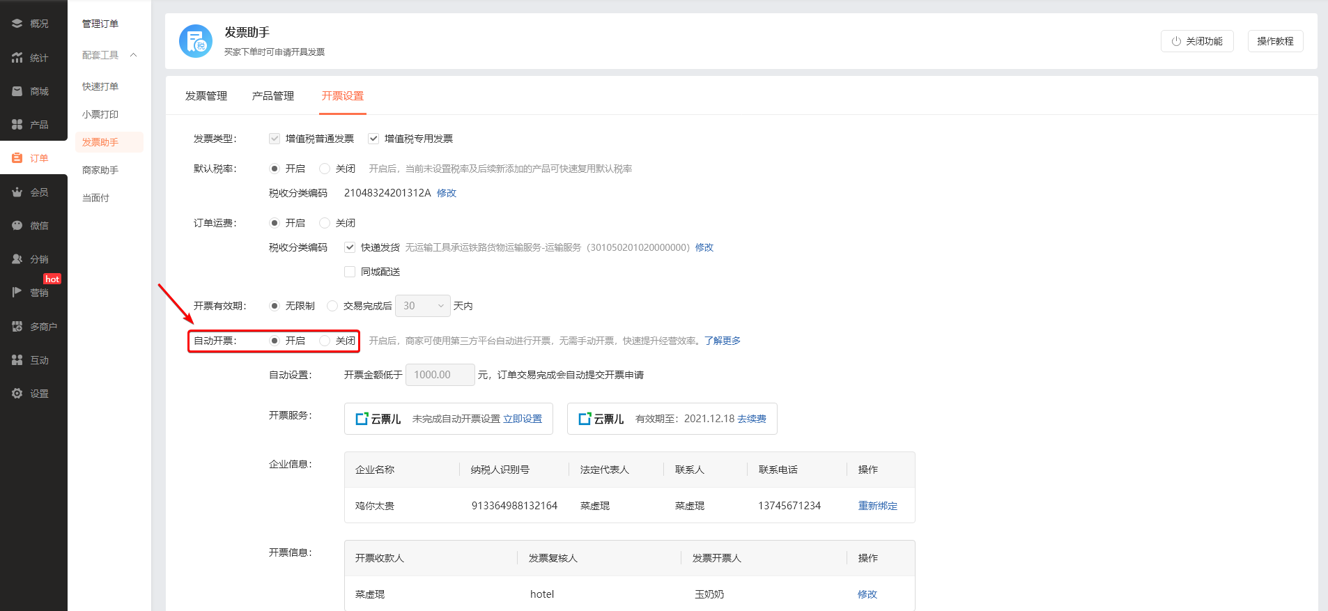The image size is (1328, 611).
Task: Click the 多商户 multi-merchant icon
Action: click(x=17, y=327)
